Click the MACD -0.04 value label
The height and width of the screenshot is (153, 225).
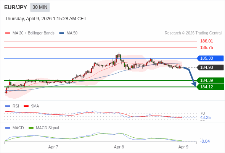(205, 141)
